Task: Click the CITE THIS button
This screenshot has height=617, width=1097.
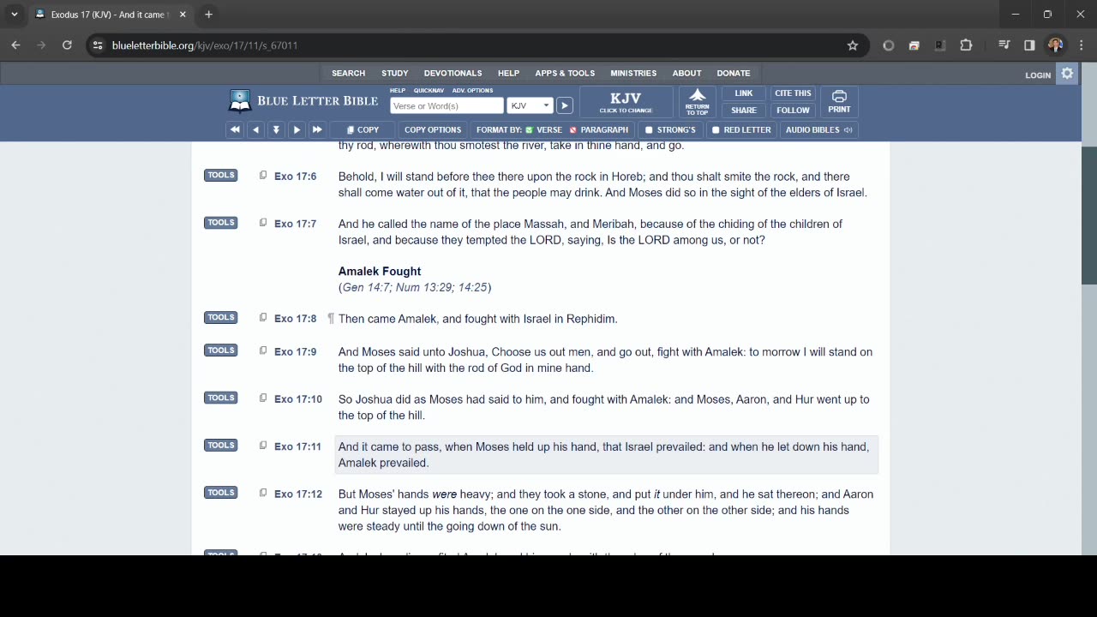Action: 793,93
